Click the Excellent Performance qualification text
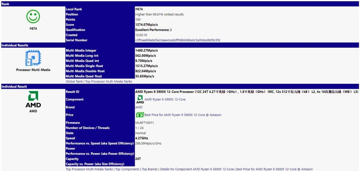360x171 pixels. pos(153,30)
